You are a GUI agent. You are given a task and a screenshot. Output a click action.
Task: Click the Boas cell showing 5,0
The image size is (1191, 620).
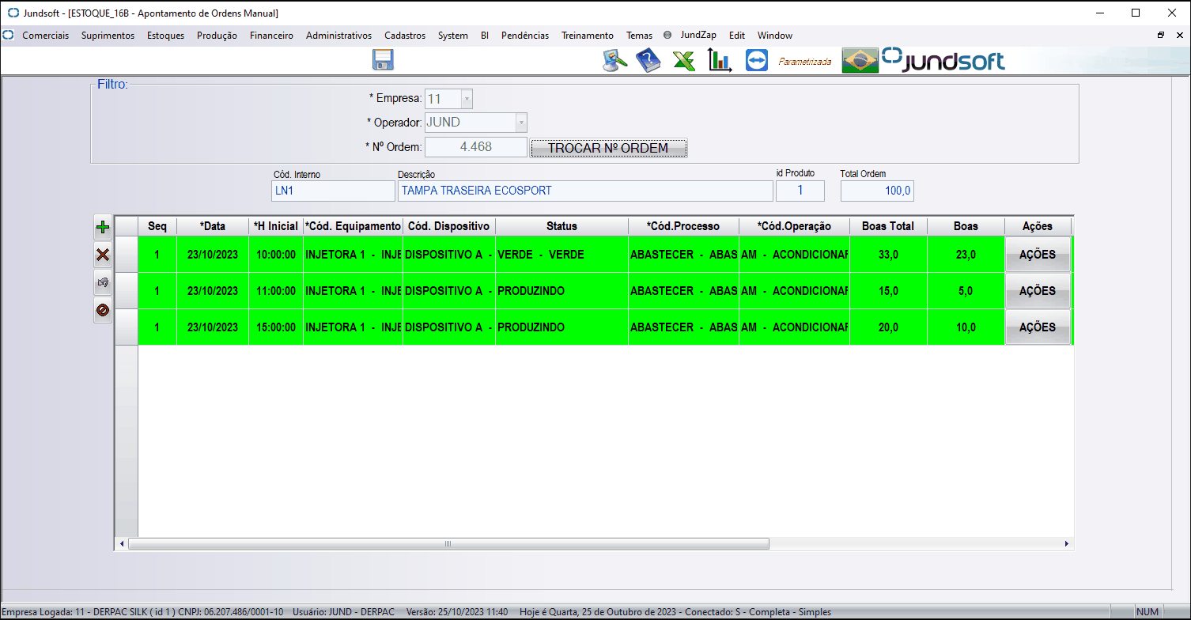pyautogui.click(x=966, y=291)
